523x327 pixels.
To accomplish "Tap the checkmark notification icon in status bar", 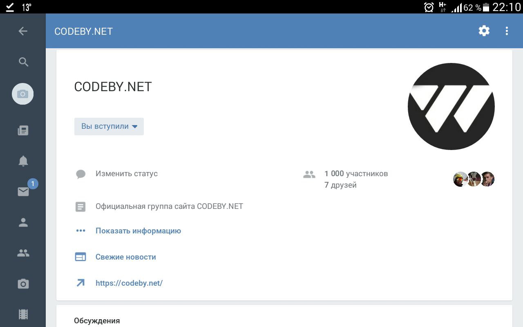I will coord(10,7).
